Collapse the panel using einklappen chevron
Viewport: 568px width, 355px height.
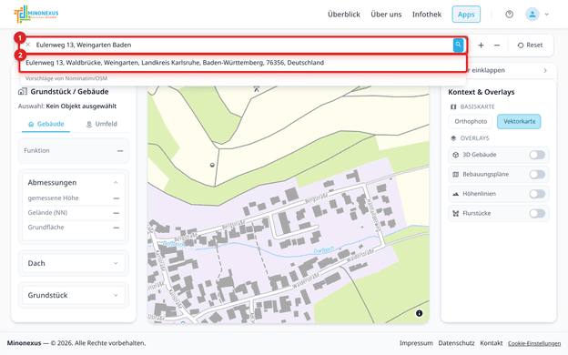pyautogui.click(x=545, y=70)
